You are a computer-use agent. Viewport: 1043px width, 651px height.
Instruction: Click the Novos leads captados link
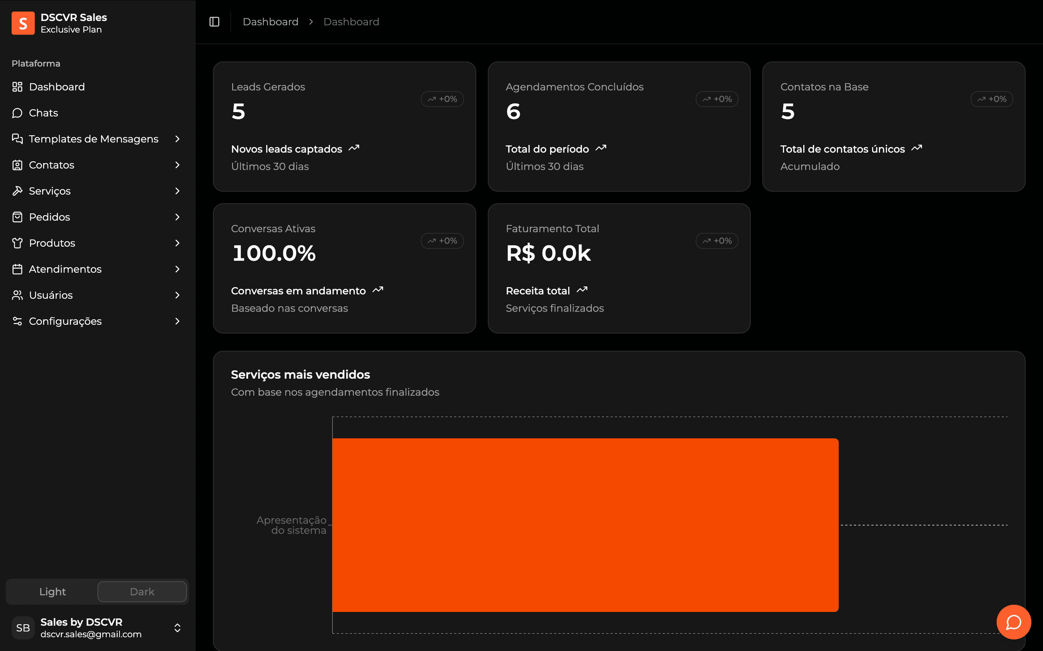287,149
